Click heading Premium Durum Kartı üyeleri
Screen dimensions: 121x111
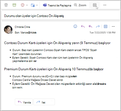(x=54, y=69)
